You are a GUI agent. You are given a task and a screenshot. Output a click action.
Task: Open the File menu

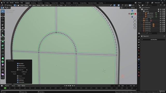point(4,3)
